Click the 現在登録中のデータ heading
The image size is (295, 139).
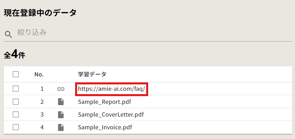(x=40, y=13)
